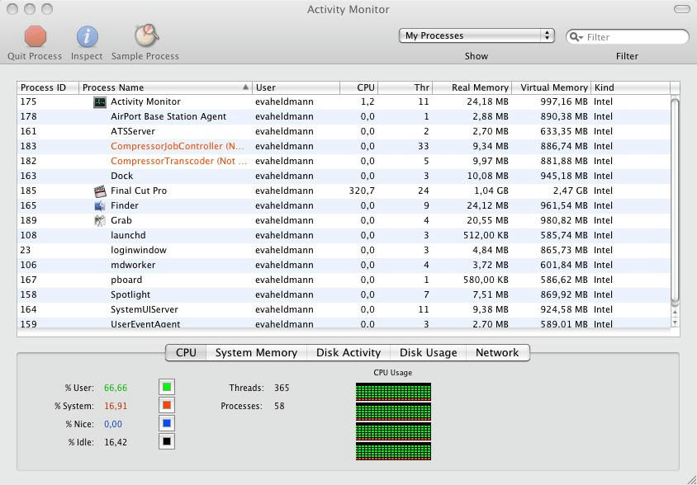Switch to the System Memory tab

[256, 353]
